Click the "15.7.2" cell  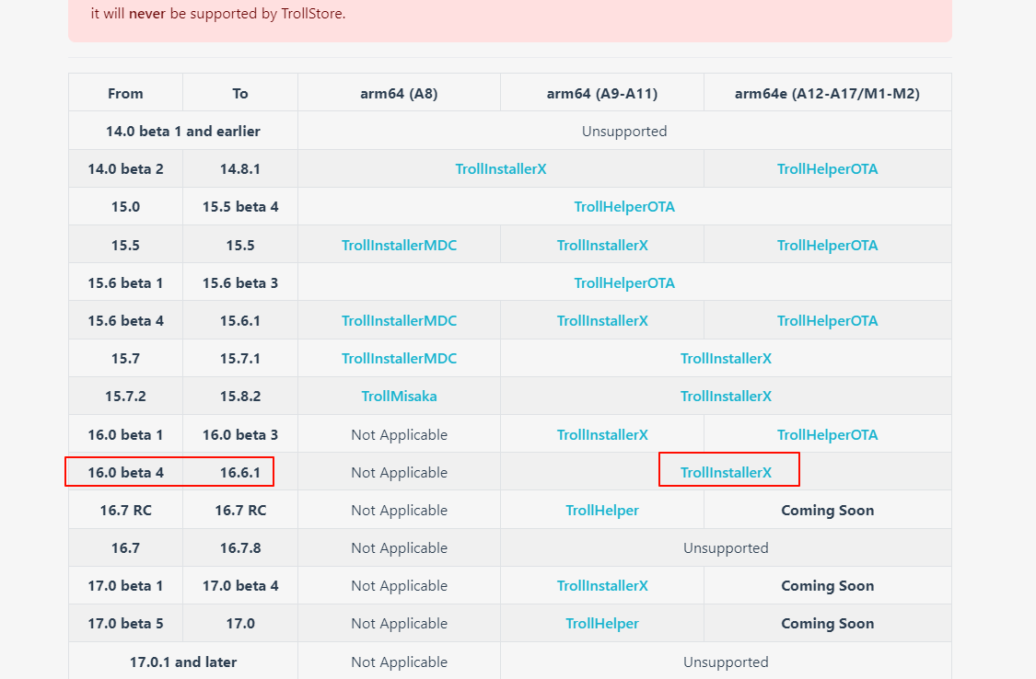click(x=125, y=396)
